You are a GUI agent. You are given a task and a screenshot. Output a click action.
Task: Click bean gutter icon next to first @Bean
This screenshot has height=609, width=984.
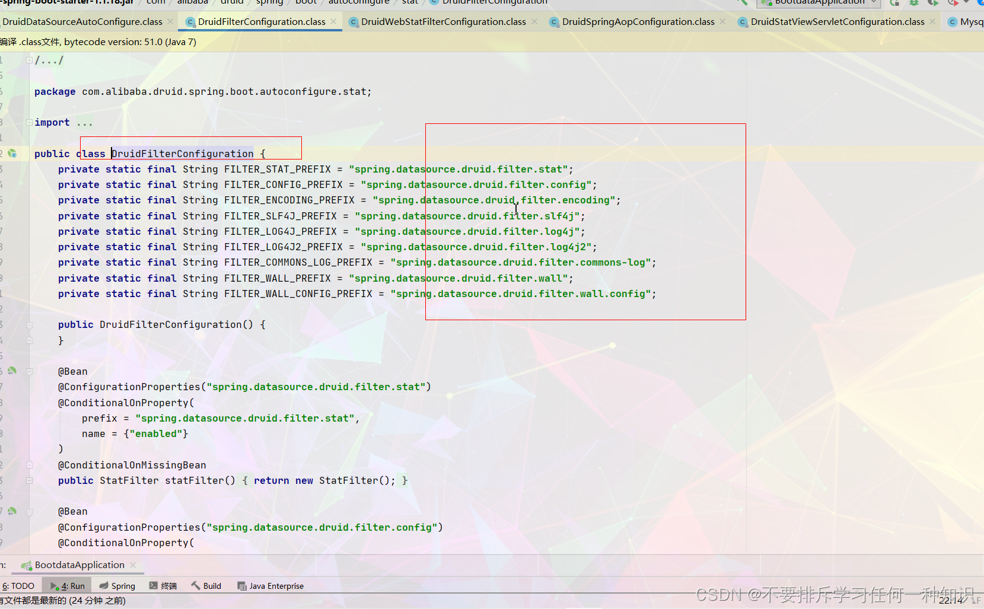point(12,371)
